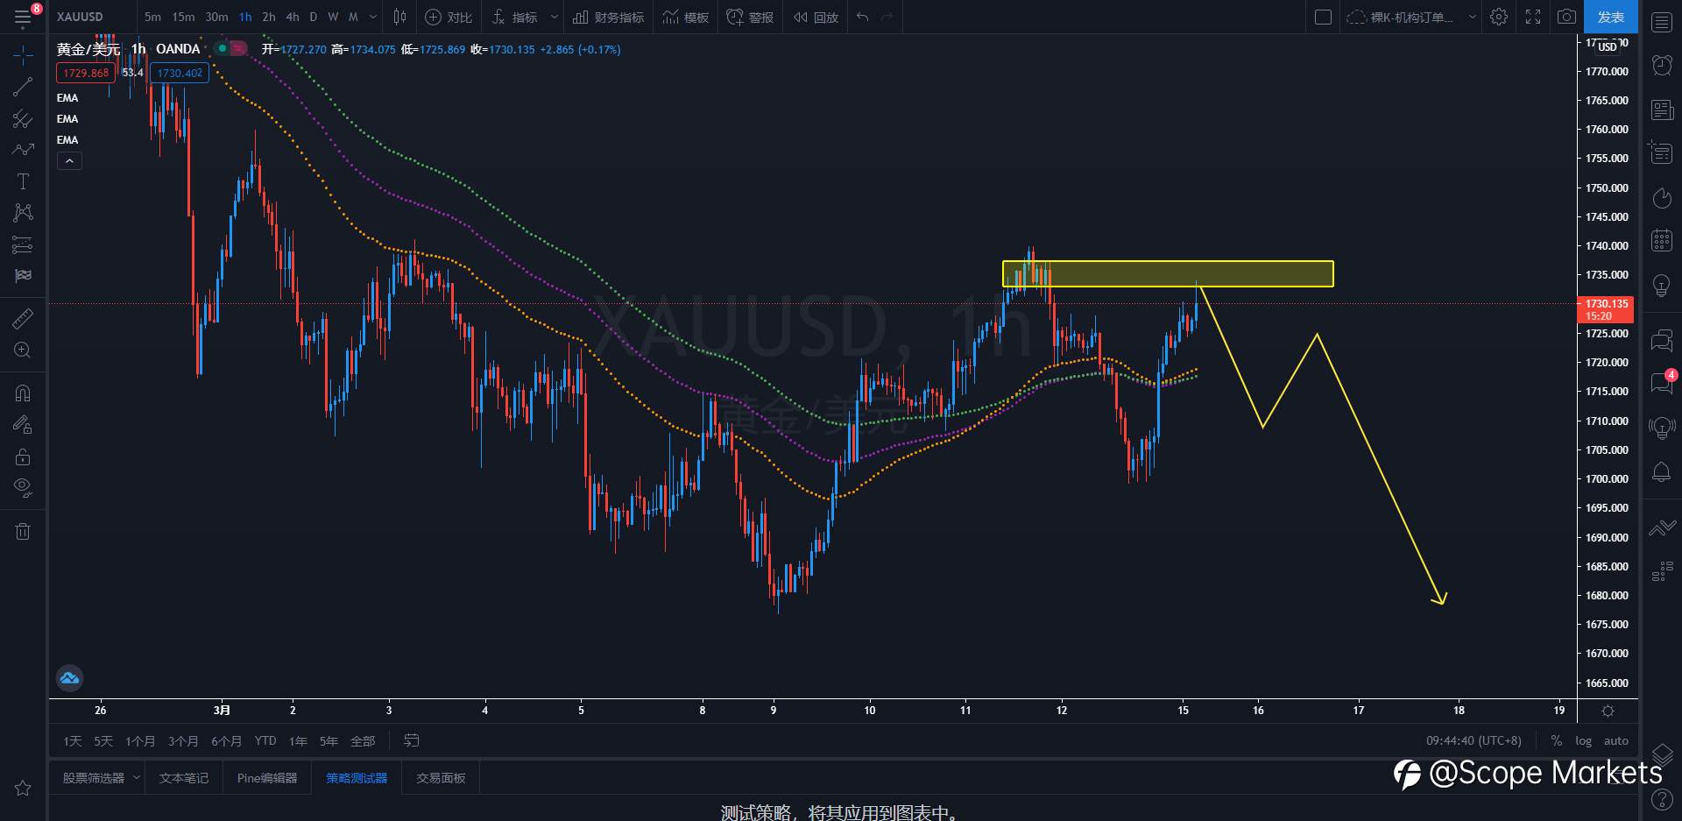The height and width of the screenshot is (821, 1682).
Task: Select the pitchfork/Gann tool
Action: click(23, 118)
